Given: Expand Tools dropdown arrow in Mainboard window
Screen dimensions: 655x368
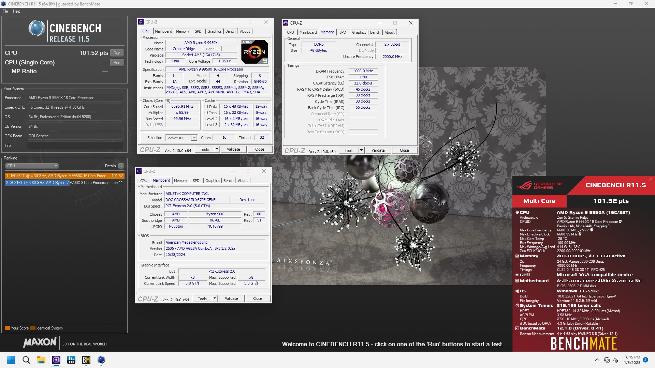Looking at the screenshot, I should pyautogui.click(x=214, y=298).
